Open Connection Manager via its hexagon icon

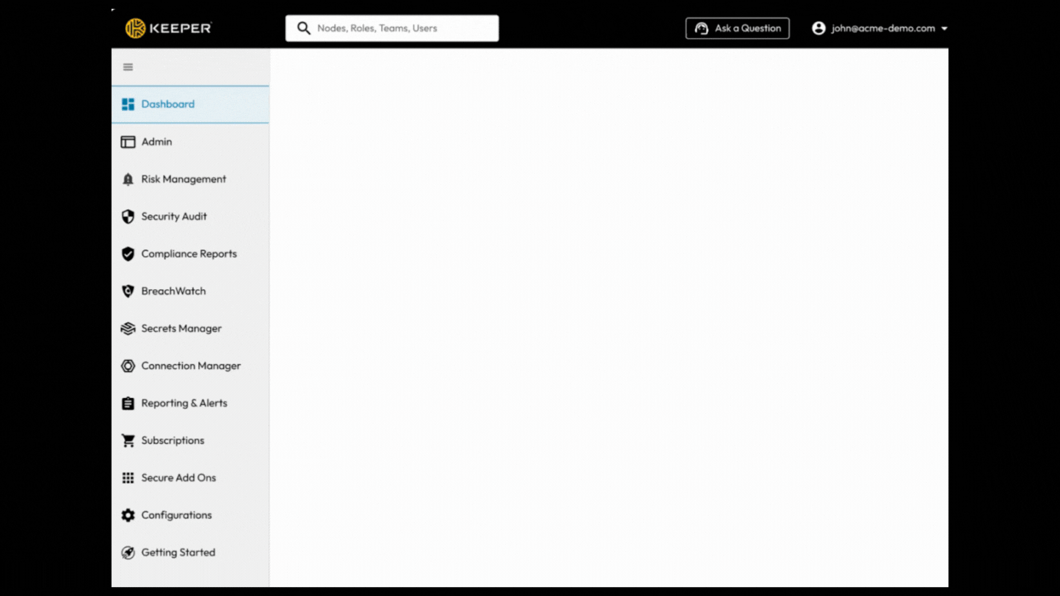(x=128, y=366)
